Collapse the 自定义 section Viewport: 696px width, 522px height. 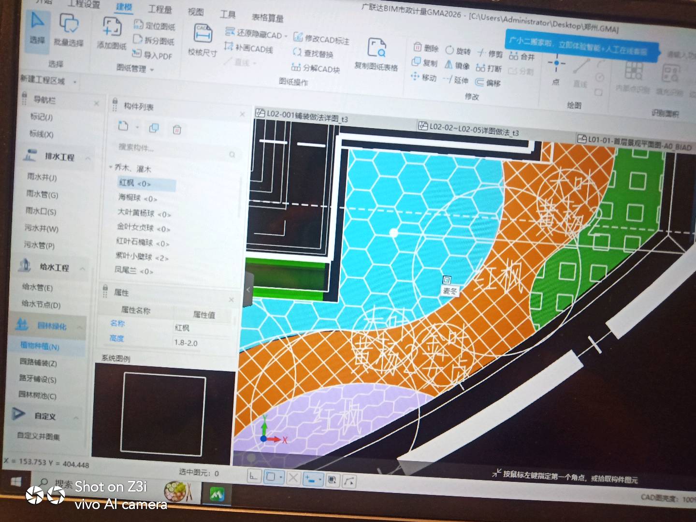[76, 417]
